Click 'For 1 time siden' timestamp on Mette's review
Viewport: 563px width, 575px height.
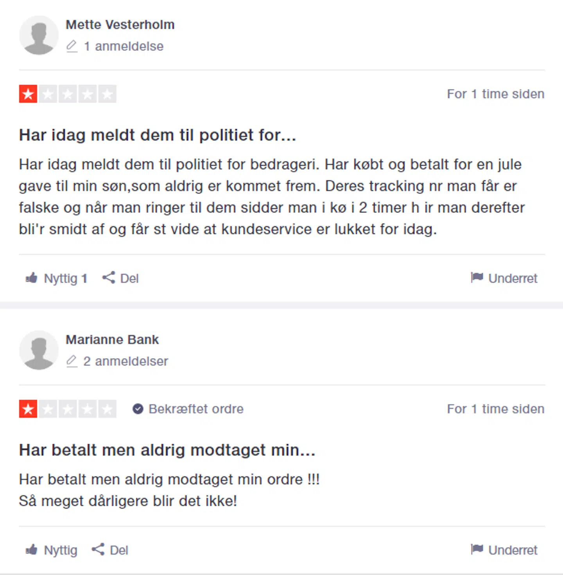click(495, 94)
